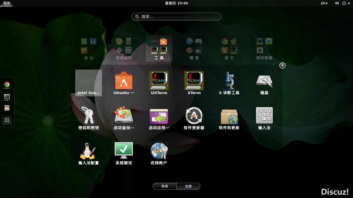Click the 搜索 search field

pyautogui.click(x=177, y=16)
